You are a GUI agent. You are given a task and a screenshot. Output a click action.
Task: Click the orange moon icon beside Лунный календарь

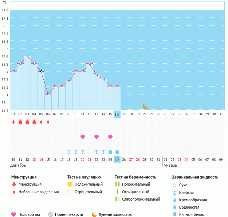[x=94, y=214]
